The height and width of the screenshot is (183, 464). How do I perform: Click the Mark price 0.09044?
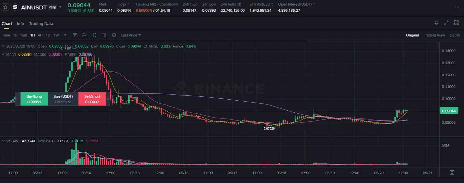[106, 10]
